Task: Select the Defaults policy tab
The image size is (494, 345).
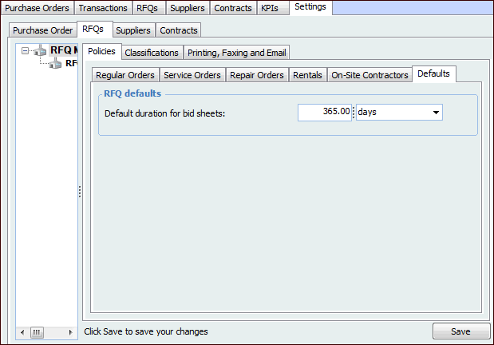Action: coord(433,73)
